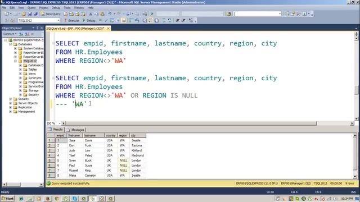Click the Start button on taskbar
Viewport: 360px width, 202px height.
pos(7,199)
